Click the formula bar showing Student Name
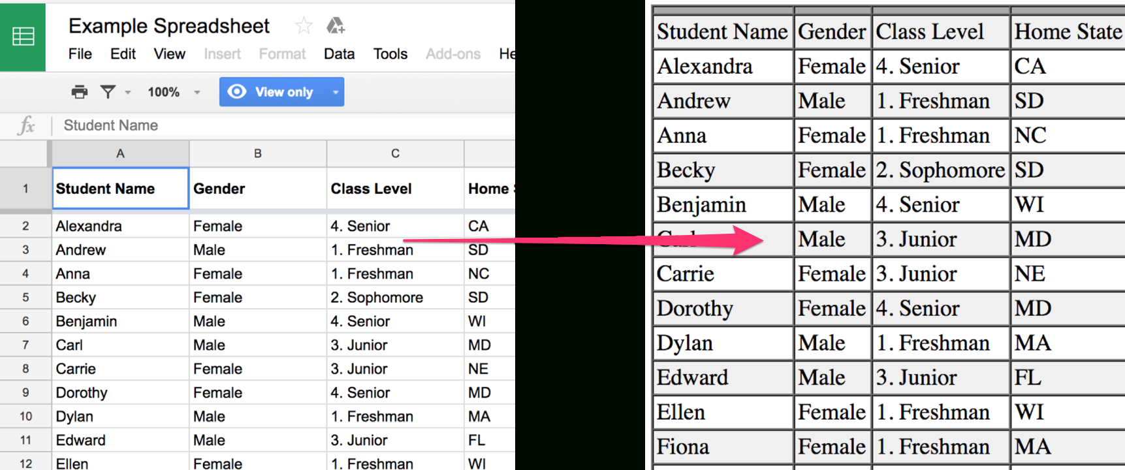 pos(110,125)
